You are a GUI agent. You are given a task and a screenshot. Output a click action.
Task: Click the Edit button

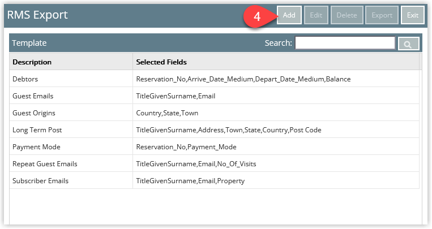click(316, 15)
